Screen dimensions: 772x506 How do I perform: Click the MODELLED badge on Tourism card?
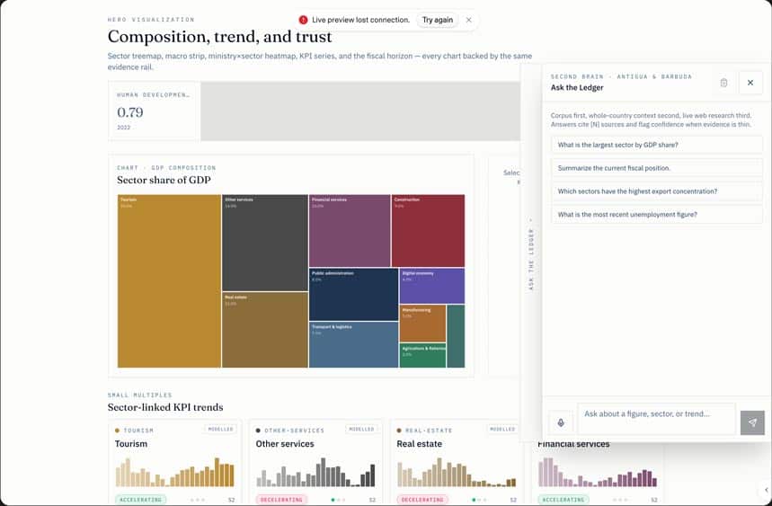(x=220, y=430)
